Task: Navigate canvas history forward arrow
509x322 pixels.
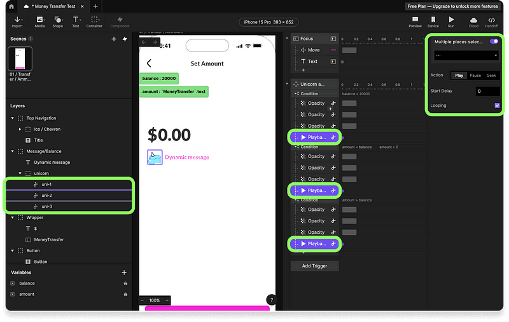Action: pyautogui.click(x=155, y=42)
